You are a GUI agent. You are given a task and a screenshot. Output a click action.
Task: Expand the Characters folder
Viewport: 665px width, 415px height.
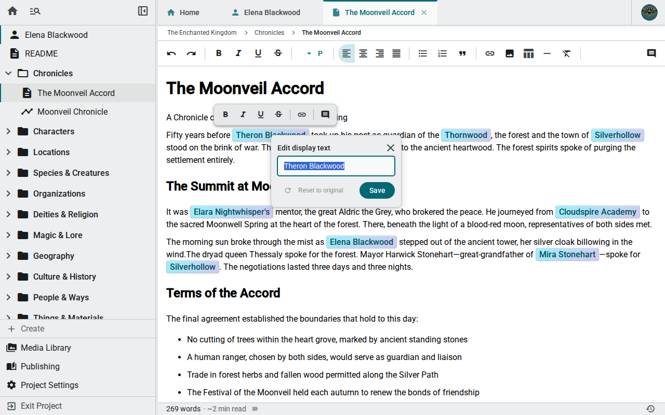[8, 131]
